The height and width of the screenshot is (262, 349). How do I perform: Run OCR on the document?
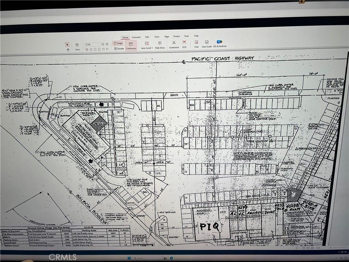click(184, 44)
